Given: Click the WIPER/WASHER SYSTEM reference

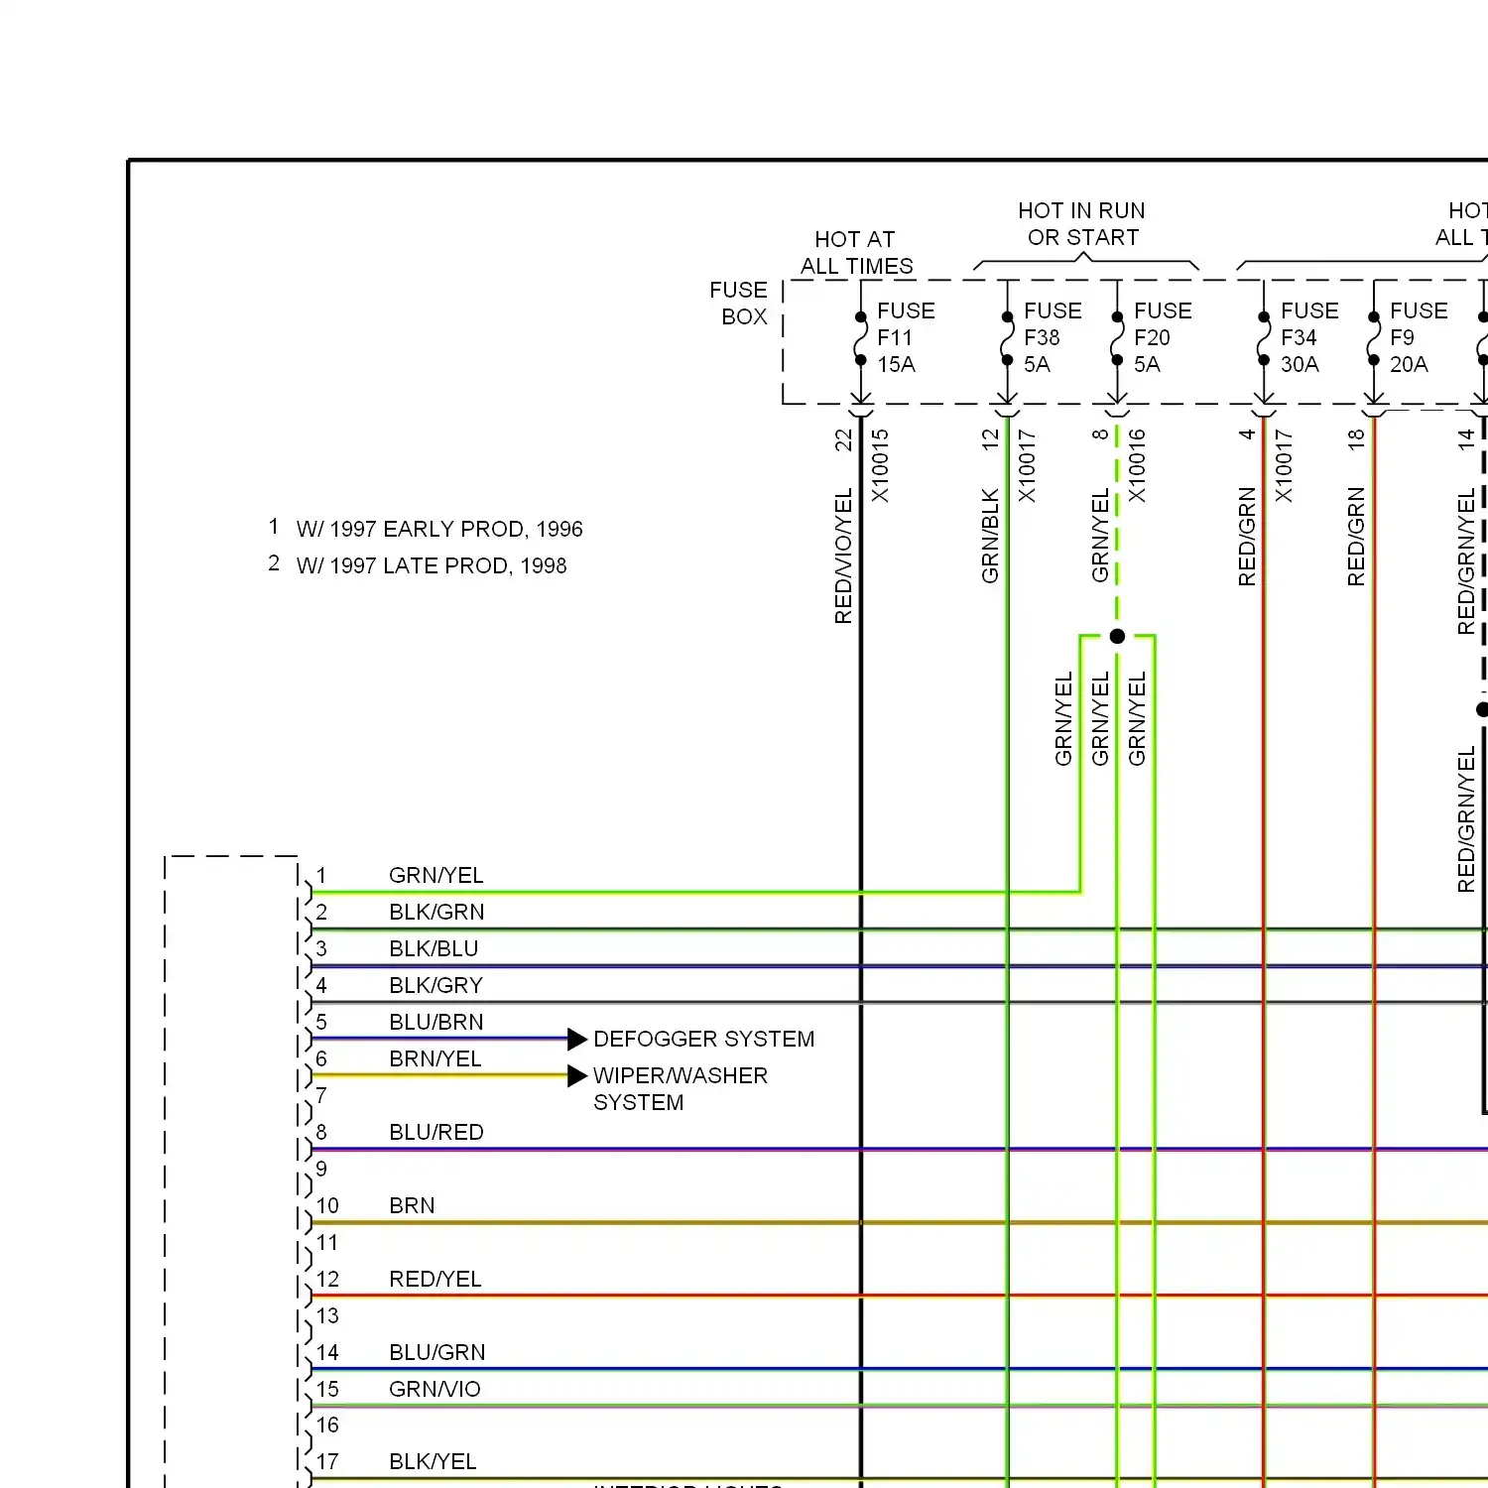Looking at the screenshot, I should [681, 1089].
